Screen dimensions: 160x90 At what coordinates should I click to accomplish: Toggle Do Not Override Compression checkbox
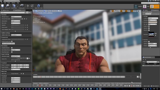[12, 41]
